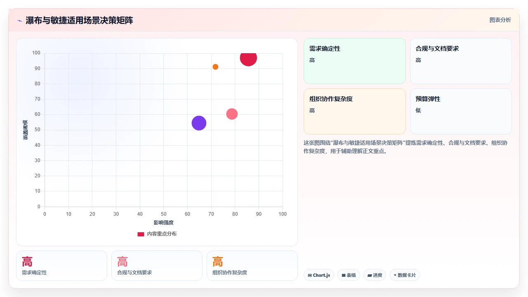Toggle the 内容重点分布 legend color box
This screenshot has width=528, height=297.
(141, 234)
